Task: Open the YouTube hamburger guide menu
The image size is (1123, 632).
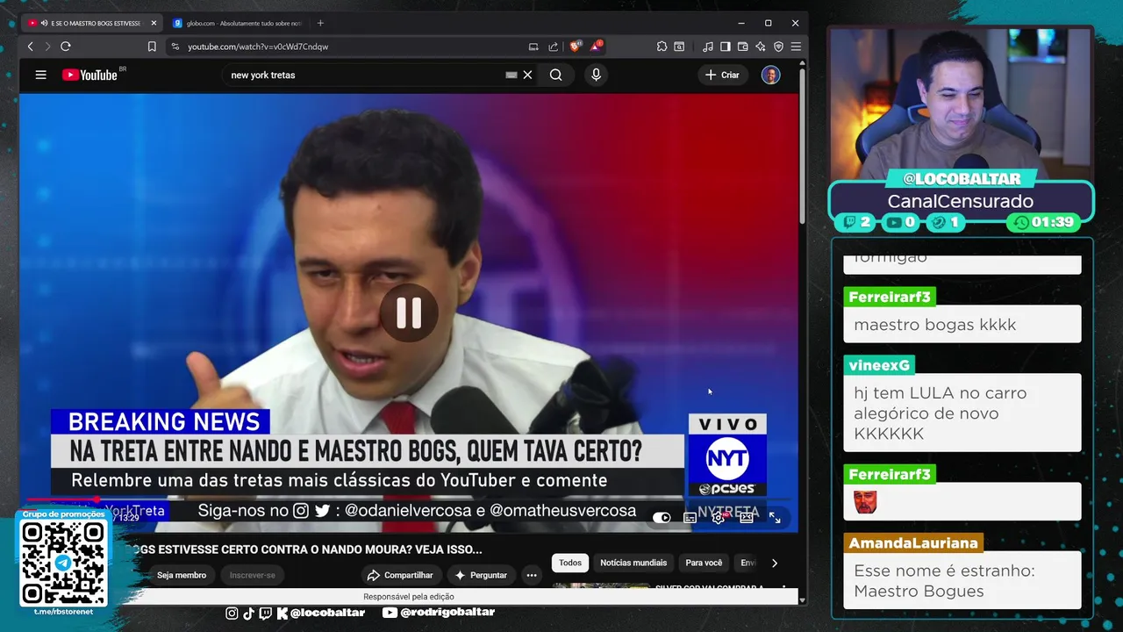Action: (40, 75)
